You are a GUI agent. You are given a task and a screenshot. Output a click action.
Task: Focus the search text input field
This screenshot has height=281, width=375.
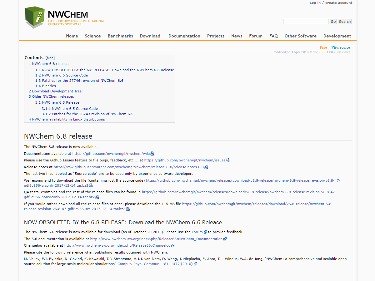click(x=305, y=22)
